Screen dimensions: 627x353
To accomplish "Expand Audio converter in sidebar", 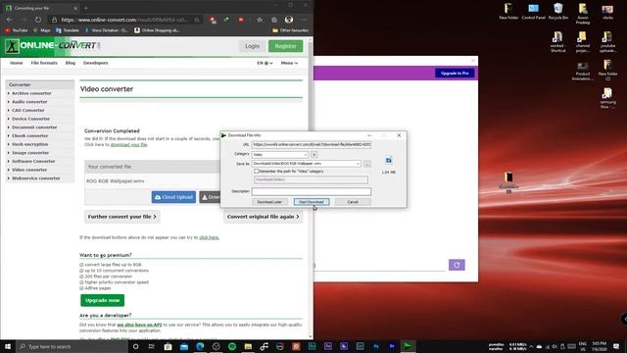I will [29, 102].
